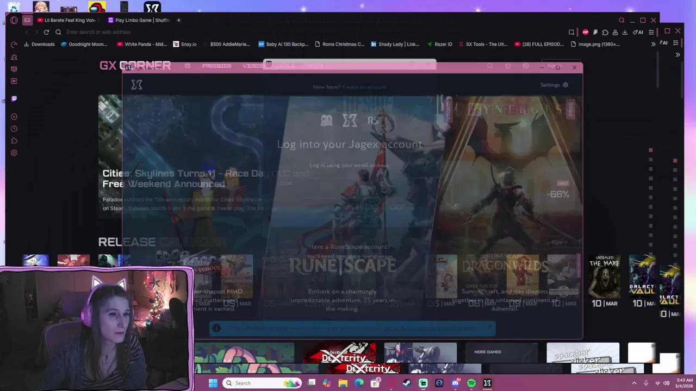Switch to the Play Limbo Game tab
The height and width of the screenshot is (391, 696).
coord(139,20)
